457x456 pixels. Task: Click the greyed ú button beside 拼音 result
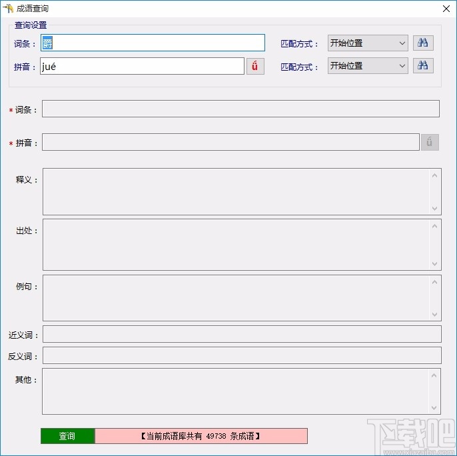(430, 143)
